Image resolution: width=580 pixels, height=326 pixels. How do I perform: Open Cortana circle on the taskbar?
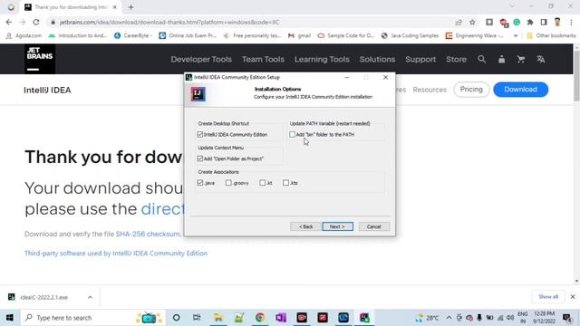[x=176, y=318]
